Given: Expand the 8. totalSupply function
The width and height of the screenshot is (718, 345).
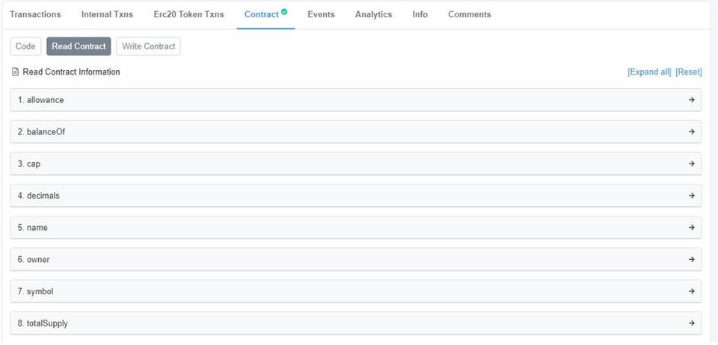Looking at the screenshot, I should [356, 323].
